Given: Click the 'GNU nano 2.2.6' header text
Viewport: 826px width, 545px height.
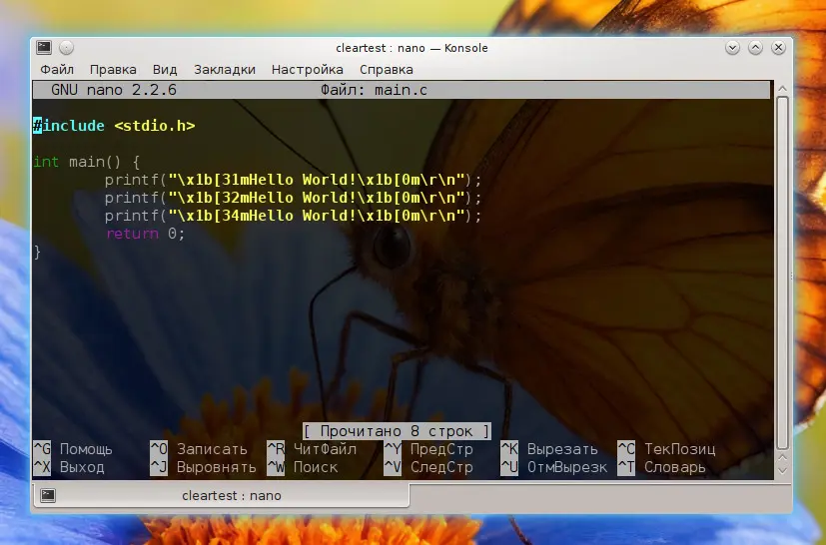Looking at the screenshot, I should pyautogui.click(x=114, y=90).
